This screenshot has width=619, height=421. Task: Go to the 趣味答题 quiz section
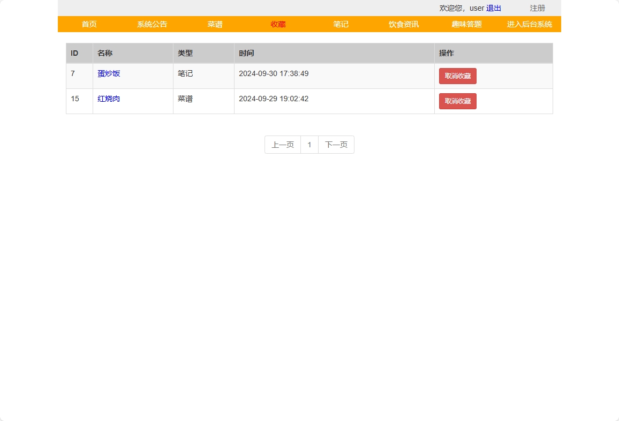(466, 24)
